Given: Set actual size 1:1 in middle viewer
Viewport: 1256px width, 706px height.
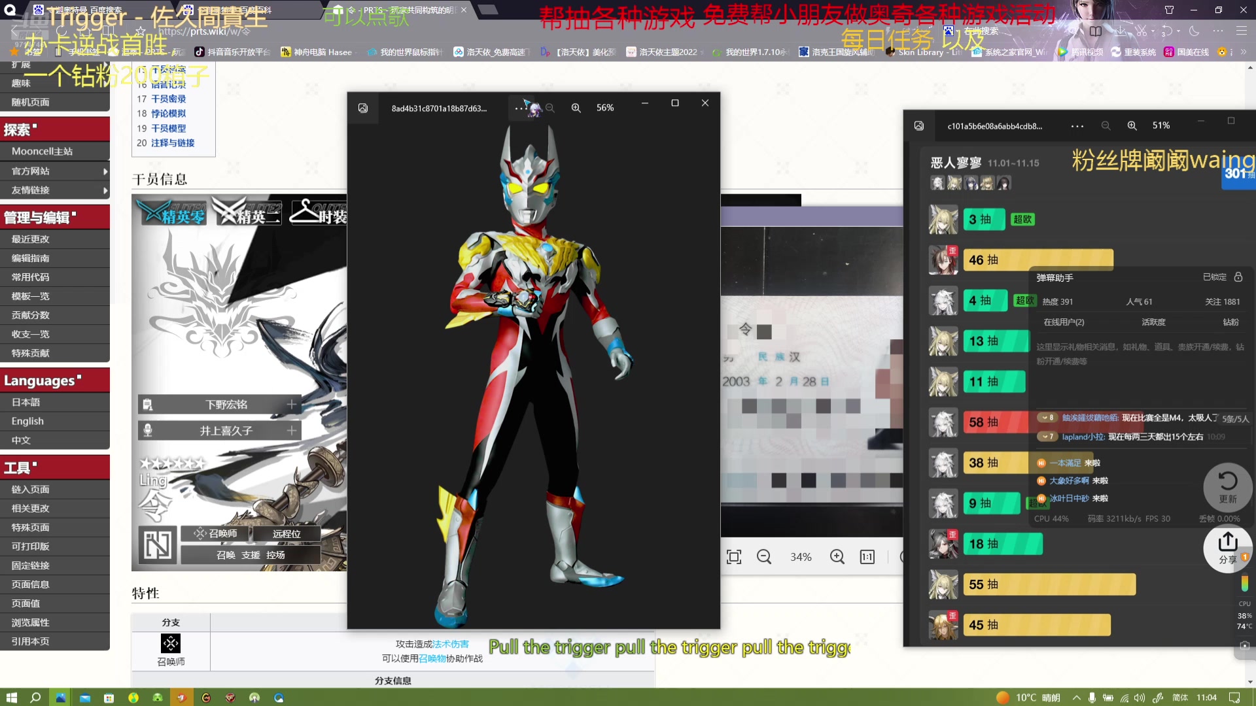Looking at the screenshot, I should (867, 557).
